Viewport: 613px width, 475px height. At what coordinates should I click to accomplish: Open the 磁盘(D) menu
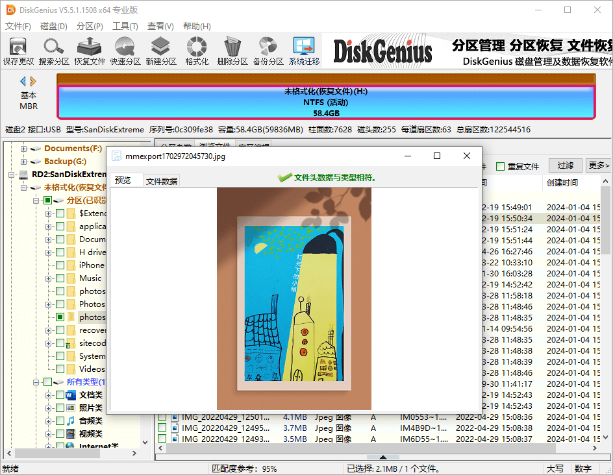point(53,26)
